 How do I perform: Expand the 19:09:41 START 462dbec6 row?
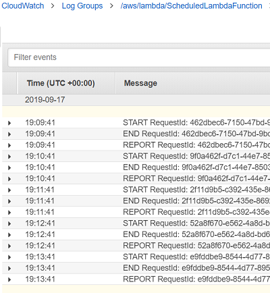point(9,123)
